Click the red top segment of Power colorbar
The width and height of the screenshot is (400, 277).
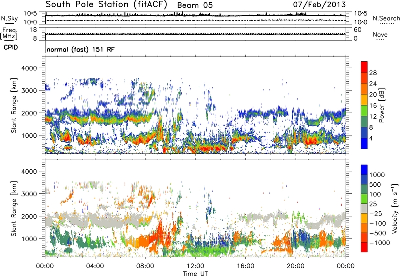pos(364,67)
